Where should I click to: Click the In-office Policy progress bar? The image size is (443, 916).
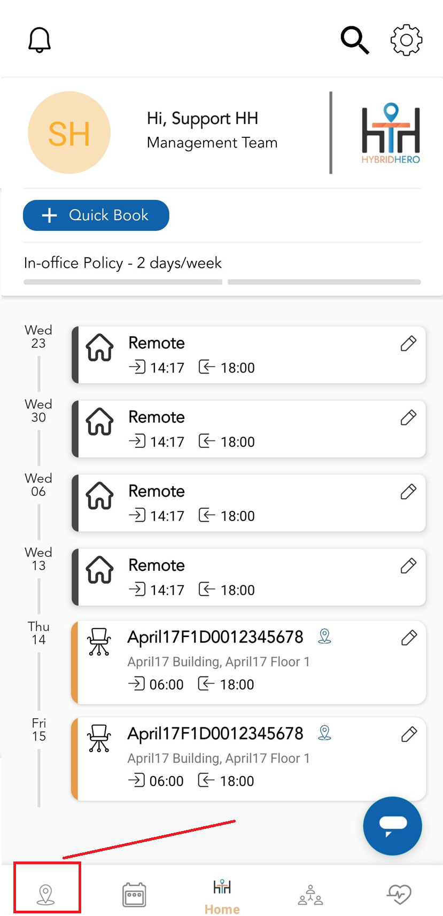pyautogui.click(x=222, y=282)
